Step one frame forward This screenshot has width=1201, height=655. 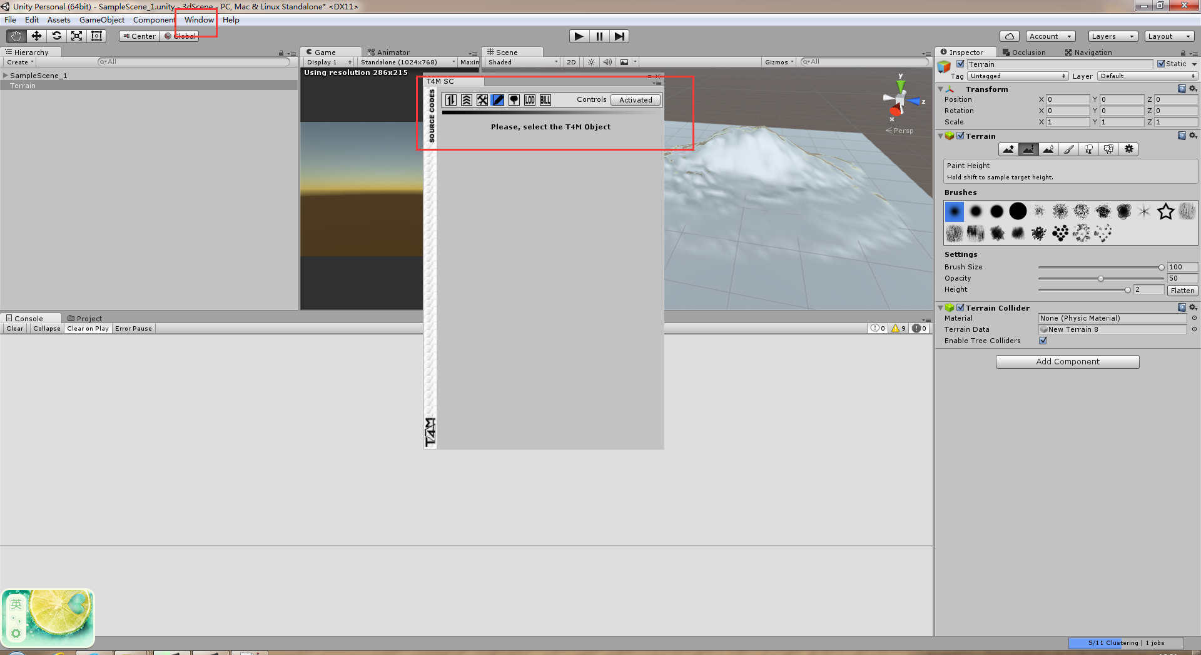[619, 36]
